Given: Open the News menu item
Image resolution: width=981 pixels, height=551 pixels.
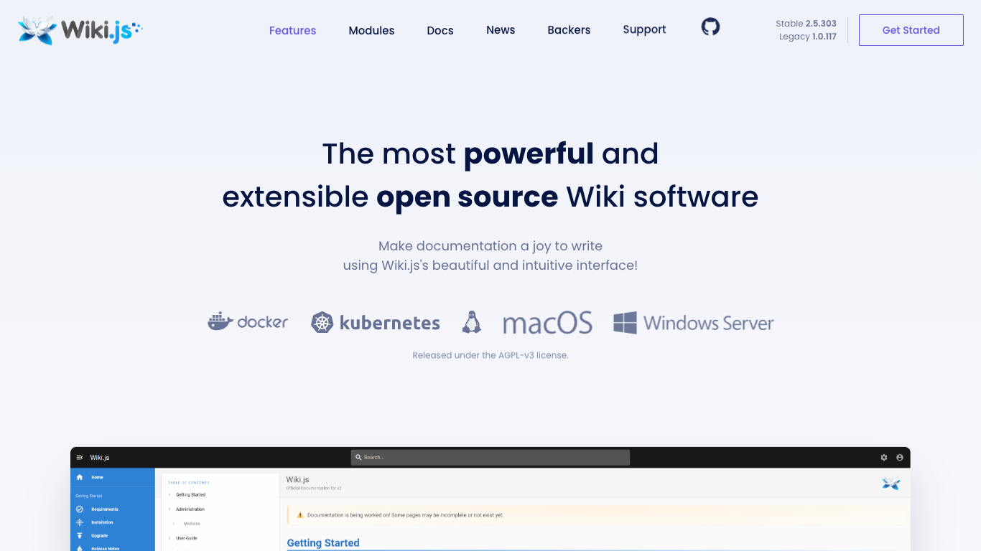Looking at the screenshot, I should click(501, 29).
